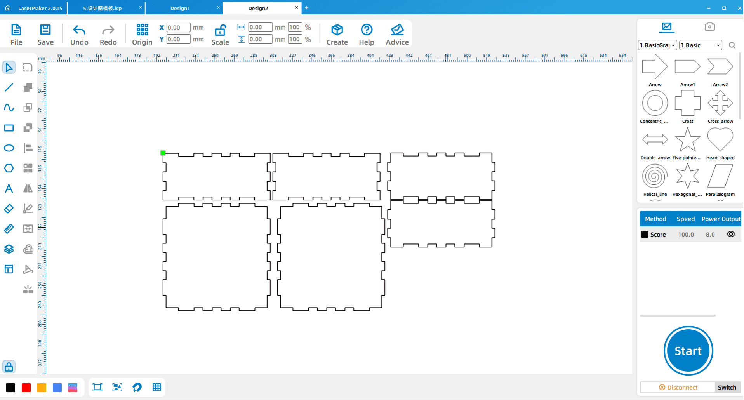Toggle the Scale aspect ratio lock
The width and height of the screenshot is (744, 400).
(220, 30)
